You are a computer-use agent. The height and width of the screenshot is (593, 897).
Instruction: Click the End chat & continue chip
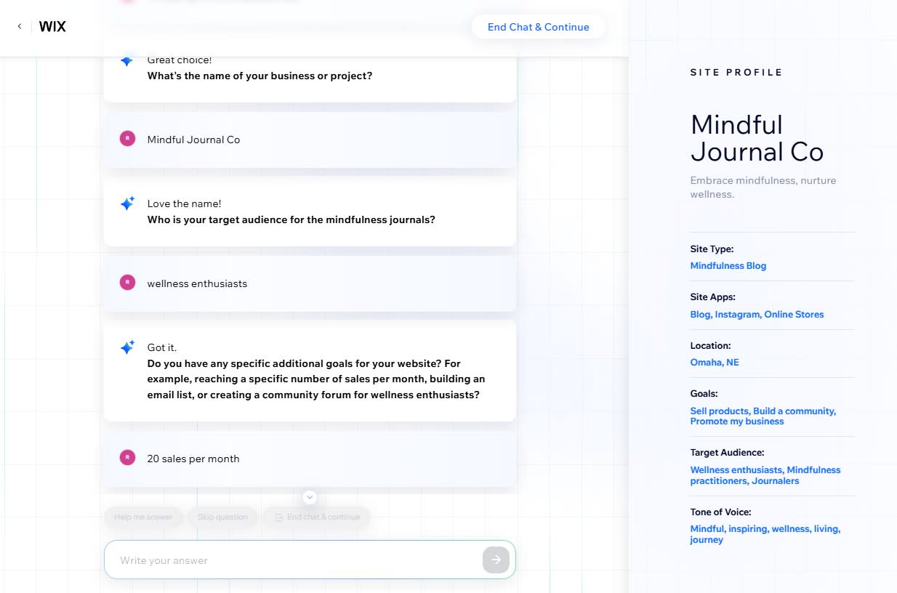tap(317, 517)
